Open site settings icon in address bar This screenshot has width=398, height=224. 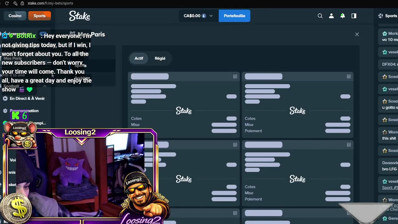pos(15,3)
